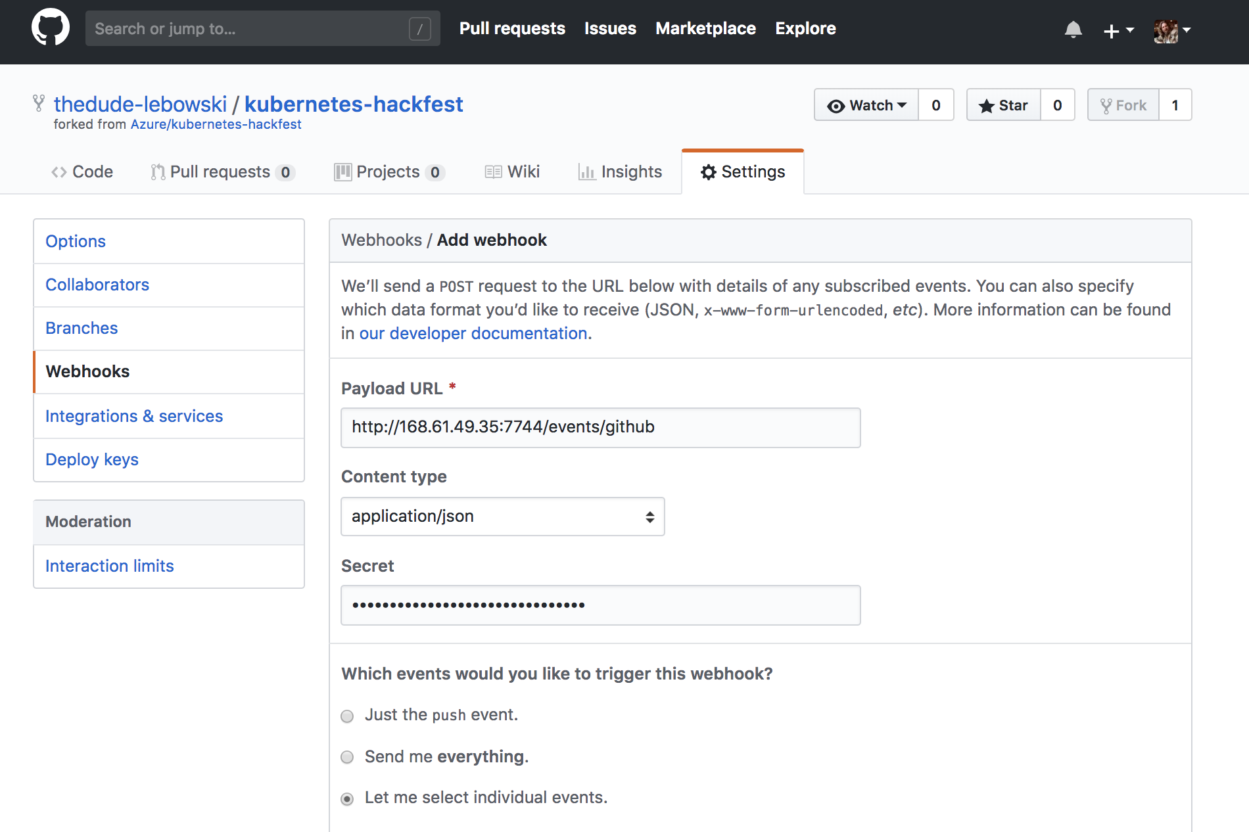Open Interaction limits in sidebar

(x=169, y=566)
